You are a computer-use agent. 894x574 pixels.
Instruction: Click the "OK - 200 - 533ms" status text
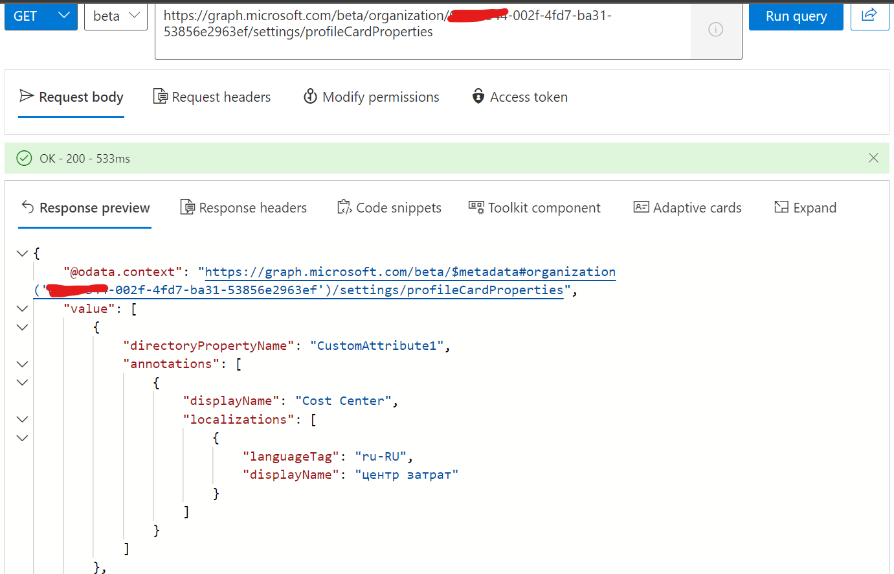click(x=85, y=159)
